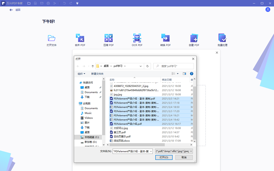
Task: Expand the address bar path dropdown
Action: pos(141,66)
